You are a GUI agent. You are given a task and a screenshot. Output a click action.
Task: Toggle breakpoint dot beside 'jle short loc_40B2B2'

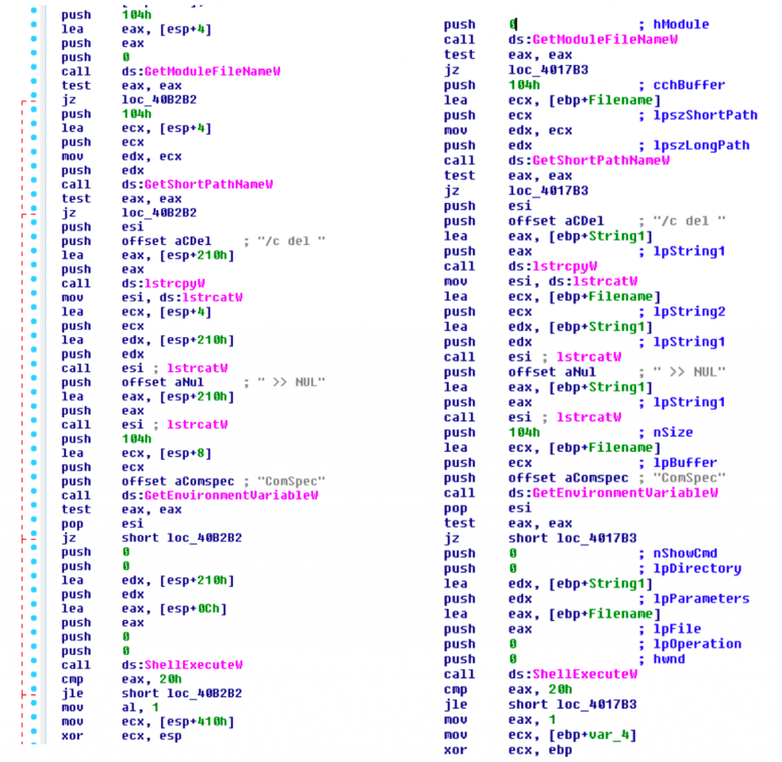(33, 693)
